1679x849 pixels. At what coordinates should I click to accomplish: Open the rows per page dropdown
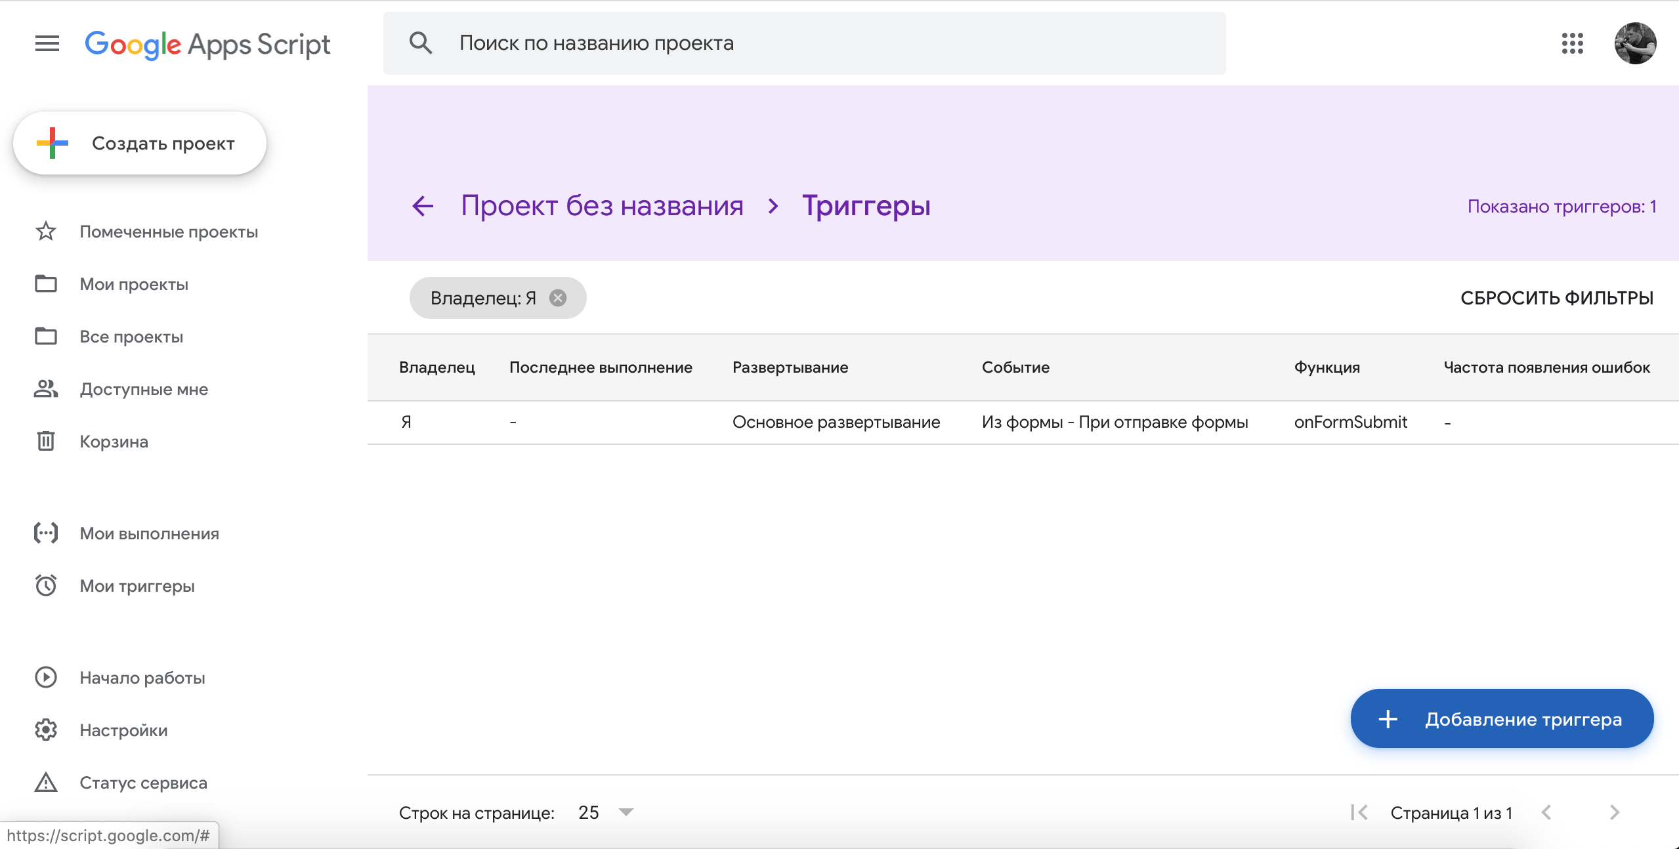coord(606,813)
